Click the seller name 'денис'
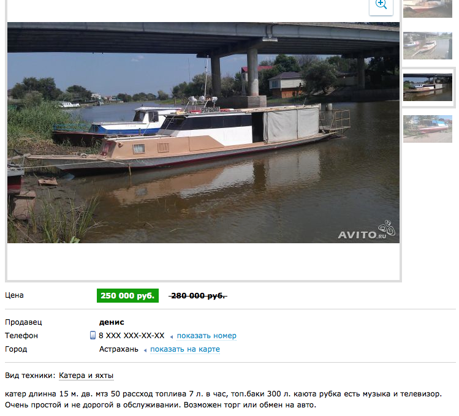Screen dimensions: 459x416 (x=112, y=322)
